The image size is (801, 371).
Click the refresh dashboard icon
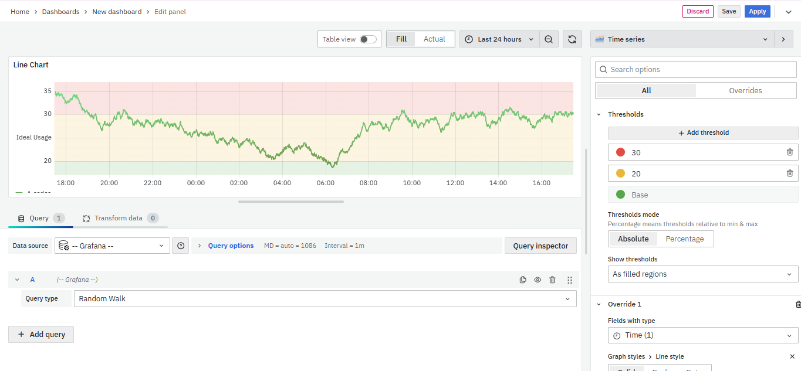point(572,39)
